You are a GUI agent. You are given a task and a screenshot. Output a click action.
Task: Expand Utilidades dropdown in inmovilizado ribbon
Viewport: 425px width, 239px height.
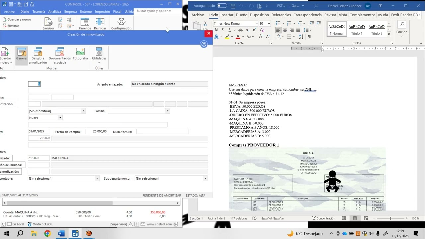99,63
